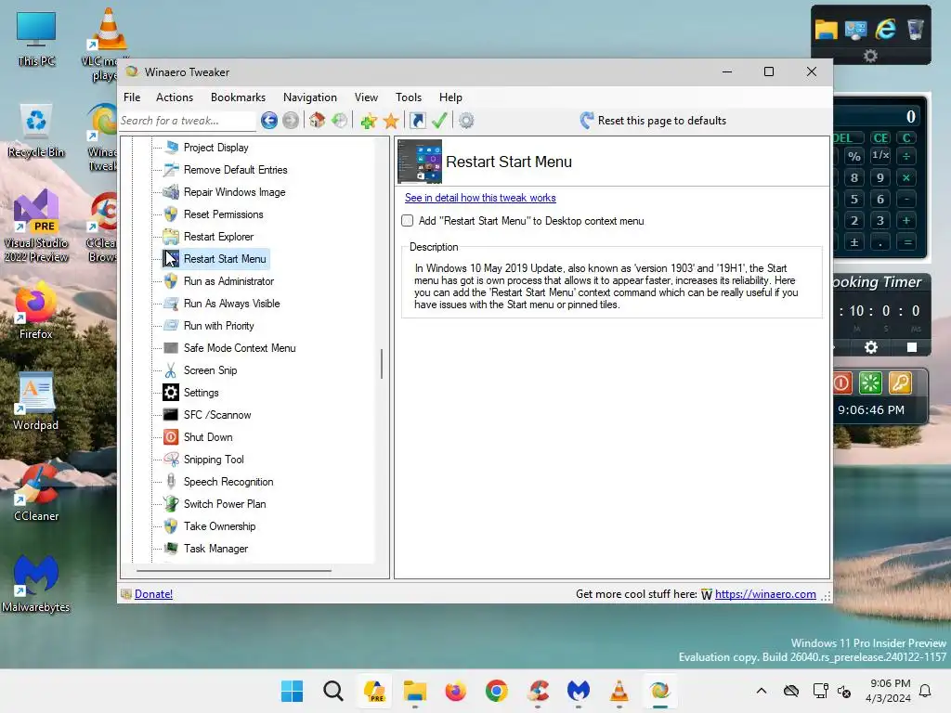Go to the Home page icon
The width and height of the screenshot is (951, 713).
click(x=318, y=120)
